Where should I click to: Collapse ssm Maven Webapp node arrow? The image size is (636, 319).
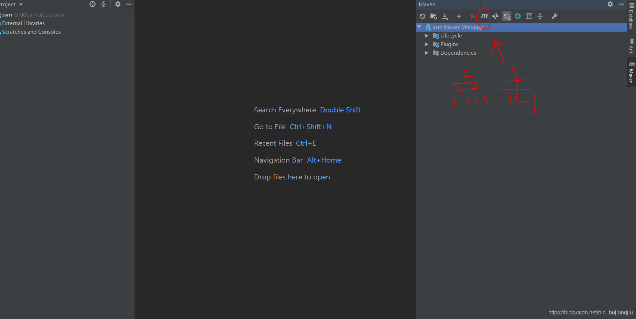pyautogui.click(x=419, y=27)
